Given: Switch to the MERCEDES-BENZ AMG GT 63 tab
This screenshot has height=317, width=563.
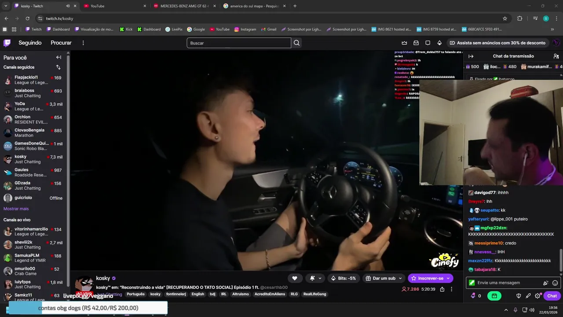Looking at the screenshot, I should point(185,6).
